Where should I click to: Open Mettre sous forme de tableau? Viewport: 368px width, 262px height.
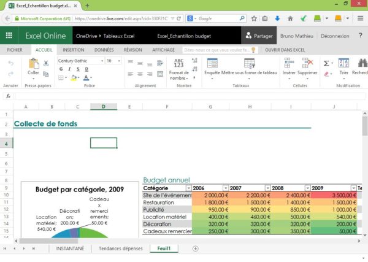249,63
